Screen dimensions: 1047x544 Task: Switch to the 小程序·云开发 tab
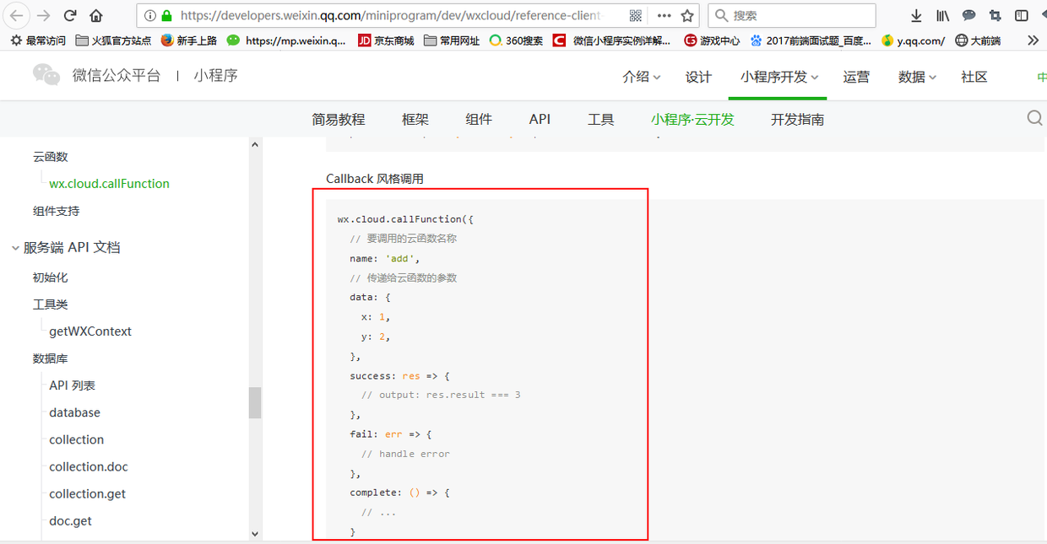click(692, 119)
